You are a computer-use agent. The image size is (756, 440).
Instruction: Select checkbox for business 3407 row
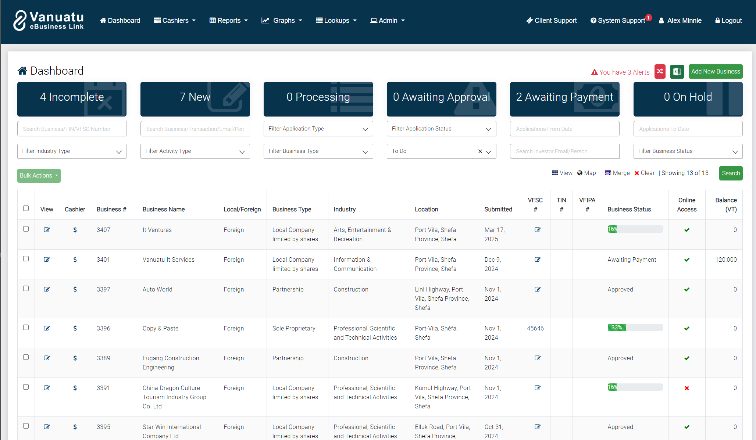click(x=26, y=229)
